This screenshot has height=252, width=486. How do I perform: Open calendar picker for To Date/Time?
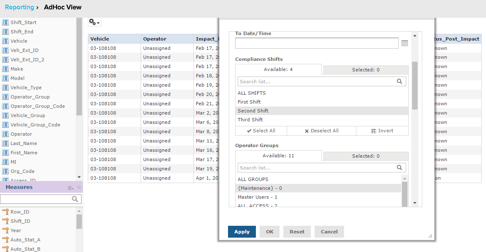[x=405, y=43]
